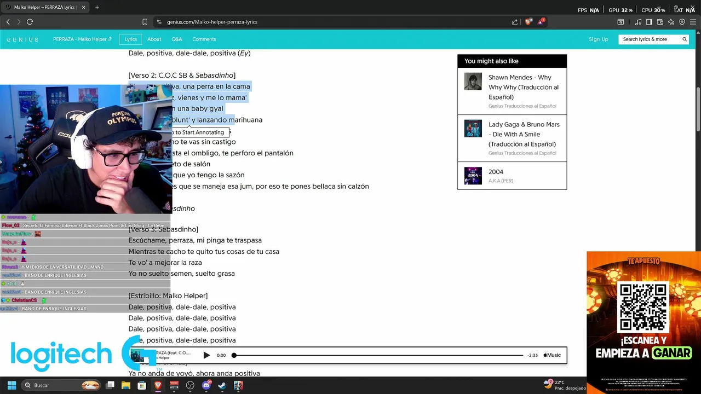Seek on the Apple Music progress bar
Screen dimensions: 701x394
tap(378, 355)
